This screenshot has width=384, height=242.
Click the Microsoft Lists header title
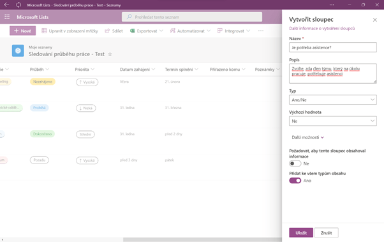pyautogui.click(x=33, y=17)
